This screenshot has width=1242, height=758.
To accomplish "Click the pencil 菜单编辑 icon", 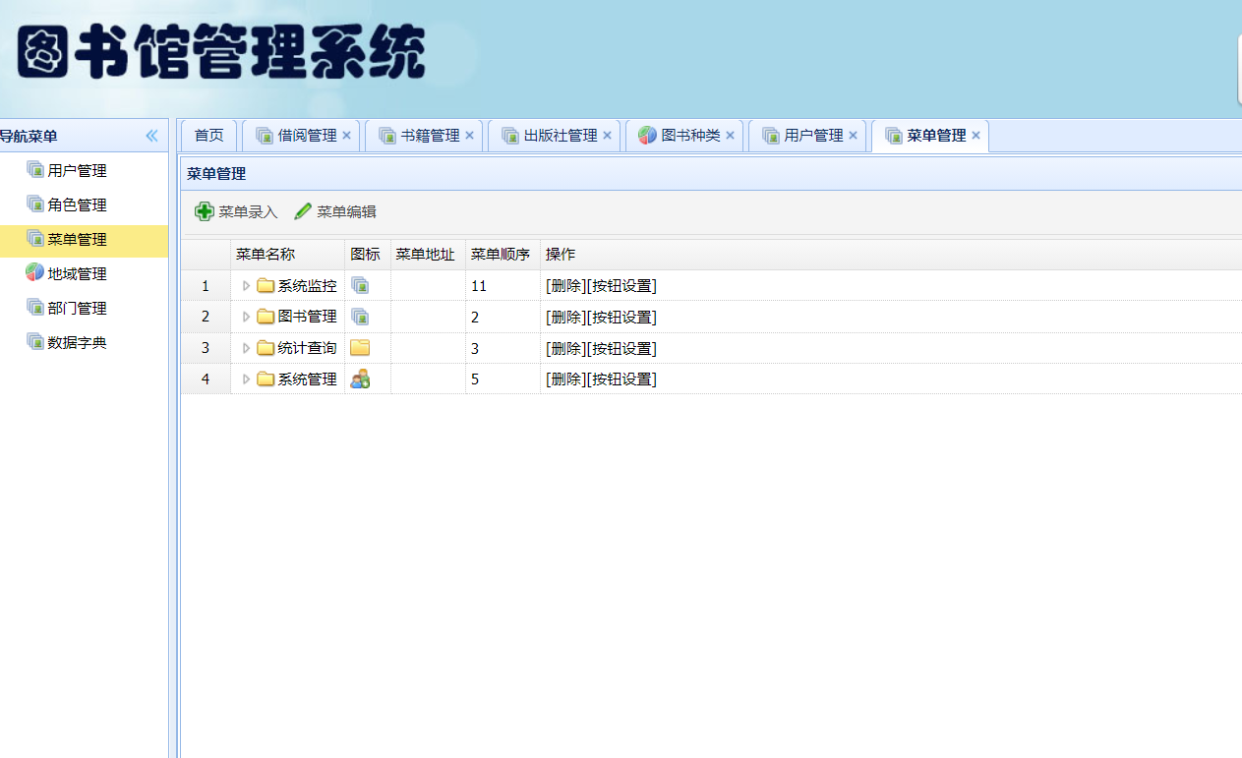I will click(303, 211).
